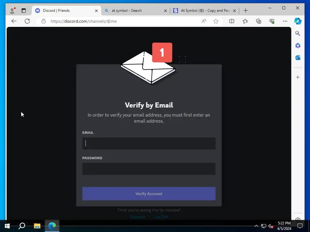Focus the Email input field
This screenshot has width=310, height=232.
click(x=149, y=143)
